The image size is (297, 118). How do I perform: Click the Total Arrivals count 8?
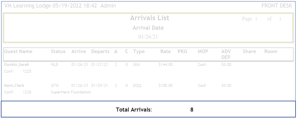[192, 110]
